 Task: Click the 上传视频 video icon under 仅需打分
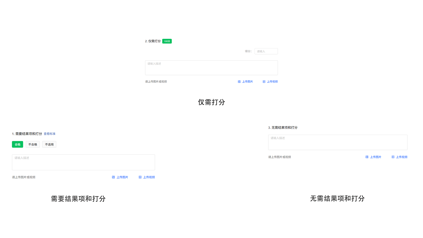click(264, 81)
